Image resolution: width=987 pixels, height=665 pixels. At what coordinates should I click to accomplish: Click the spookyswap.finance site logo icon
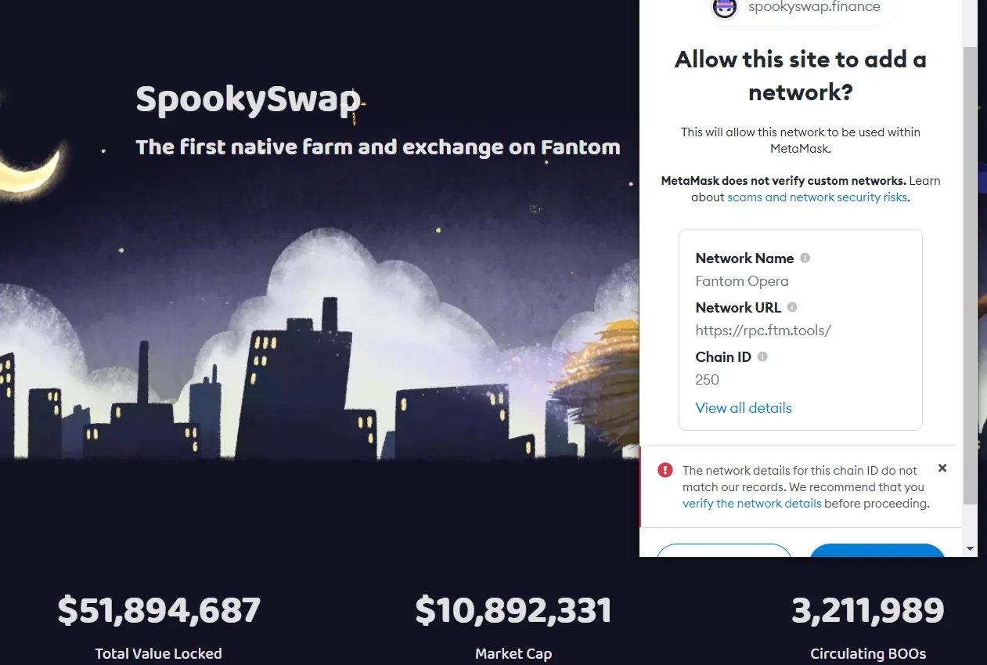click(725, 9)
